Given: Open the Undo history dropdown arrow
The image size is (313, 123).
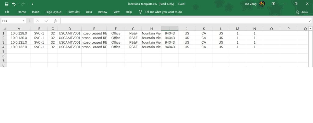Looking at the screenshot, I should (18, 4).
